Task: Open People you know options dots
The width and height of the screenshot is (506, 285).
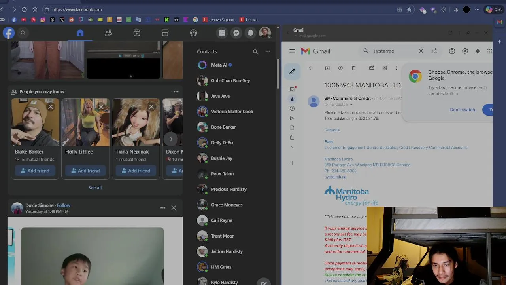Action: tap(176, 91)
